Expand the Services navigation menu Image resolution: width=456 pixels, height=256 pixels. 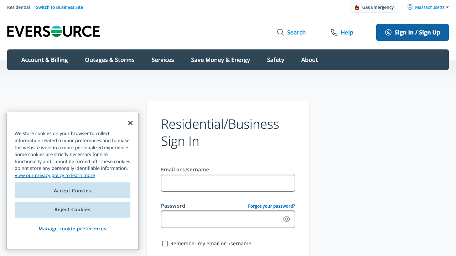163,60
